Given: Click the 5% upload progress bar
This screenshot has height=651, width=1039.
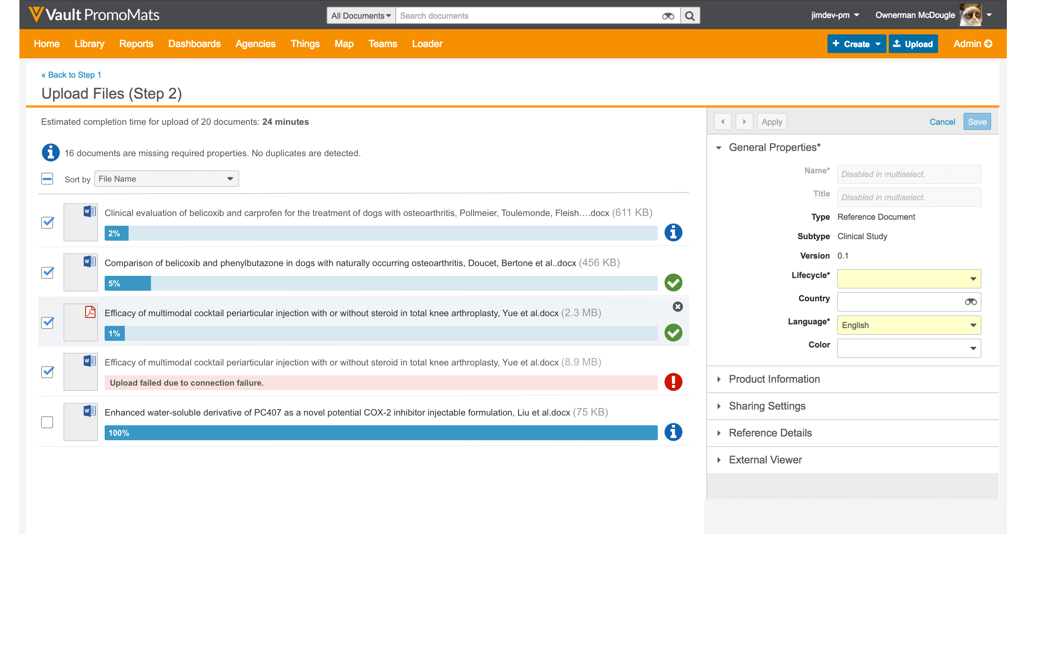Looking at the screenshot, I should pos(380,283).
